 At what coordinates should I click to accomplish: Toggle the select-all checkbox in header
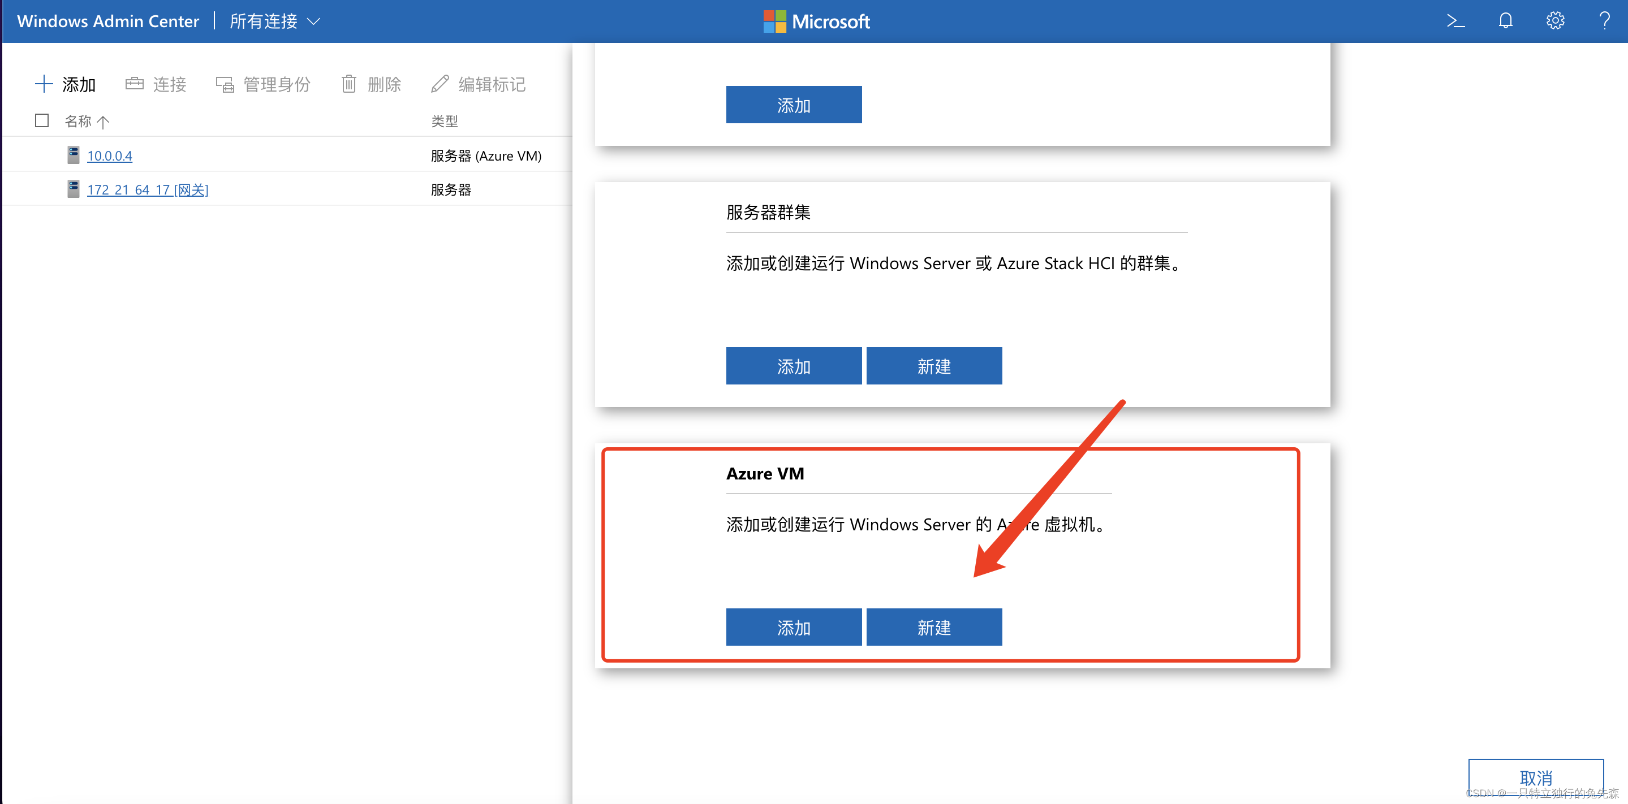coord(42,120)
